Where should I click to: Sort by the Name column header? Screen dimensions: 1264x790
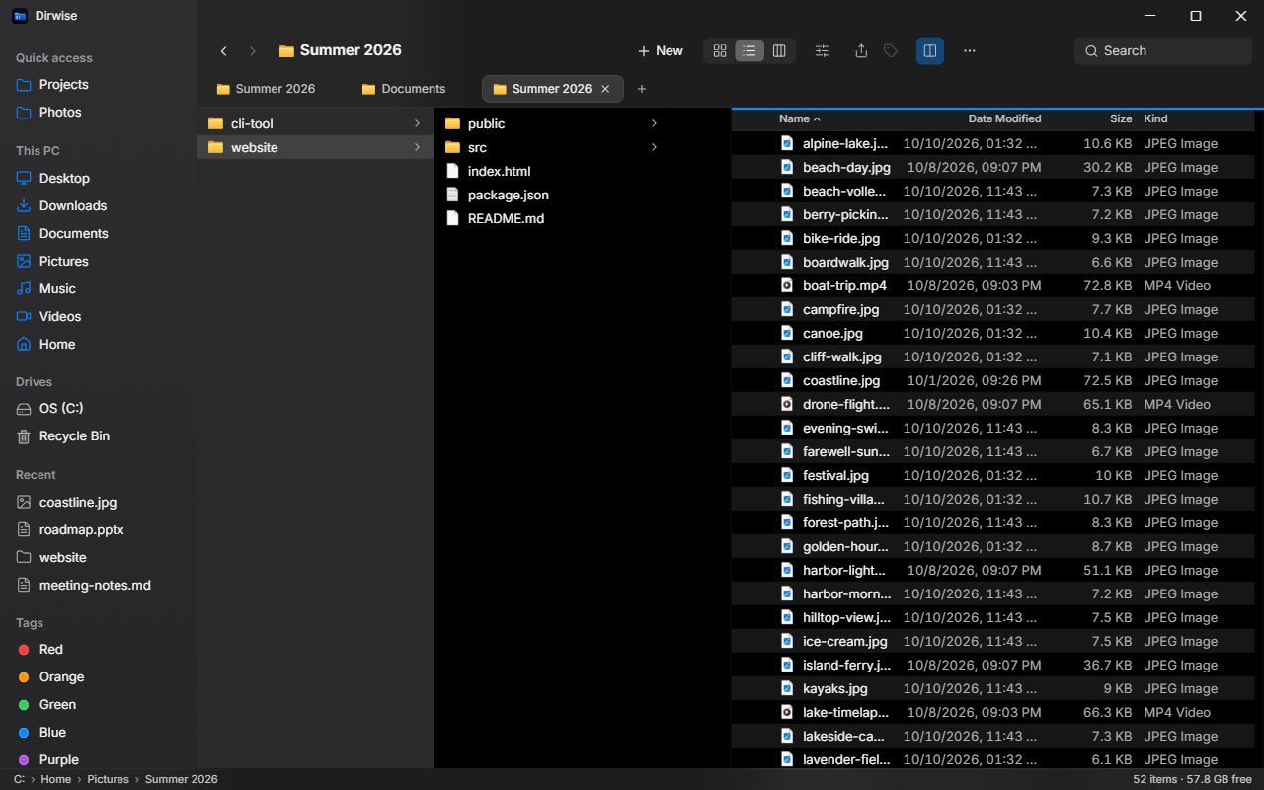tap(799, 118)
